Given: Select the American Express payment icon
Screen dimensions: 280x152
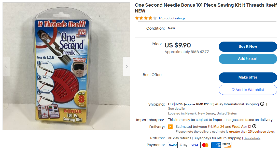Looking at the screenshot, I should click(x=216, y=145).
